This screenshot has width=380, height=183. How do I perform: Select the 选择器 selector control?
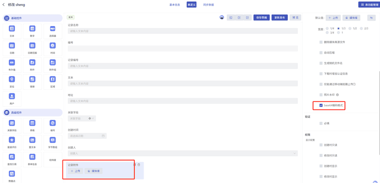pos(53,31)
